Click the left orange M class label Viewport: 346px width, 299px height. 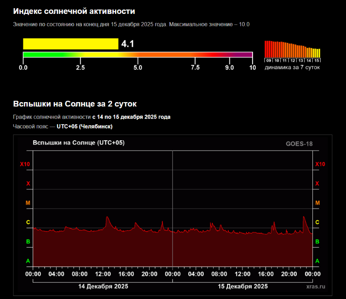(x=28, y=203)
